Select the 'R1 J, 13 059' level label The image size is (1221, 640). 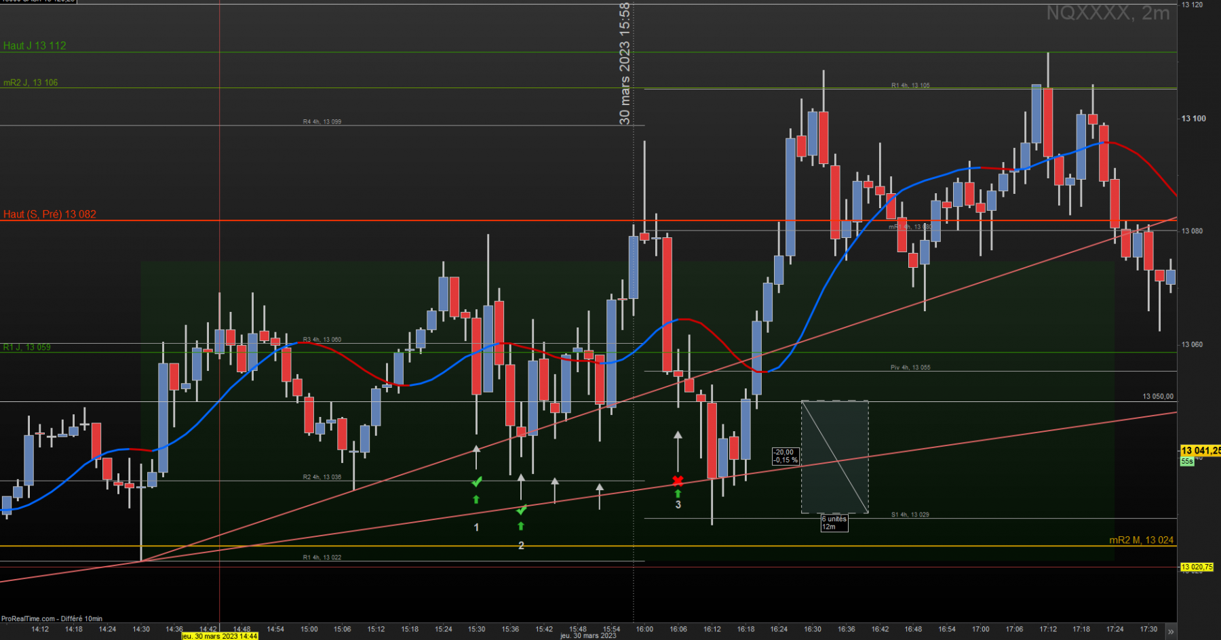pyautogui.click(x=26, y=347)
